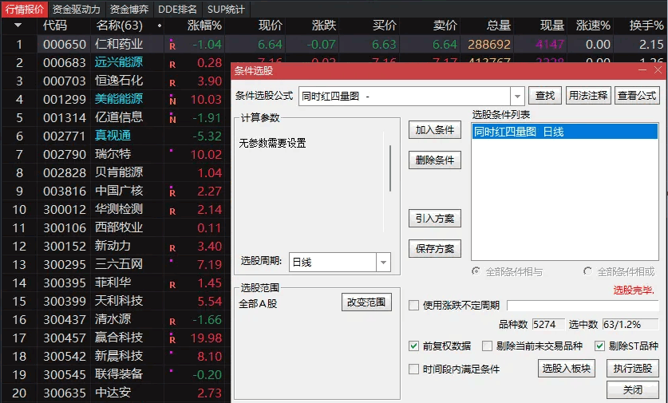Screen dimensions: 668x403
Task: Click 19.98 gain of 赢合科技
Action: 206,338
